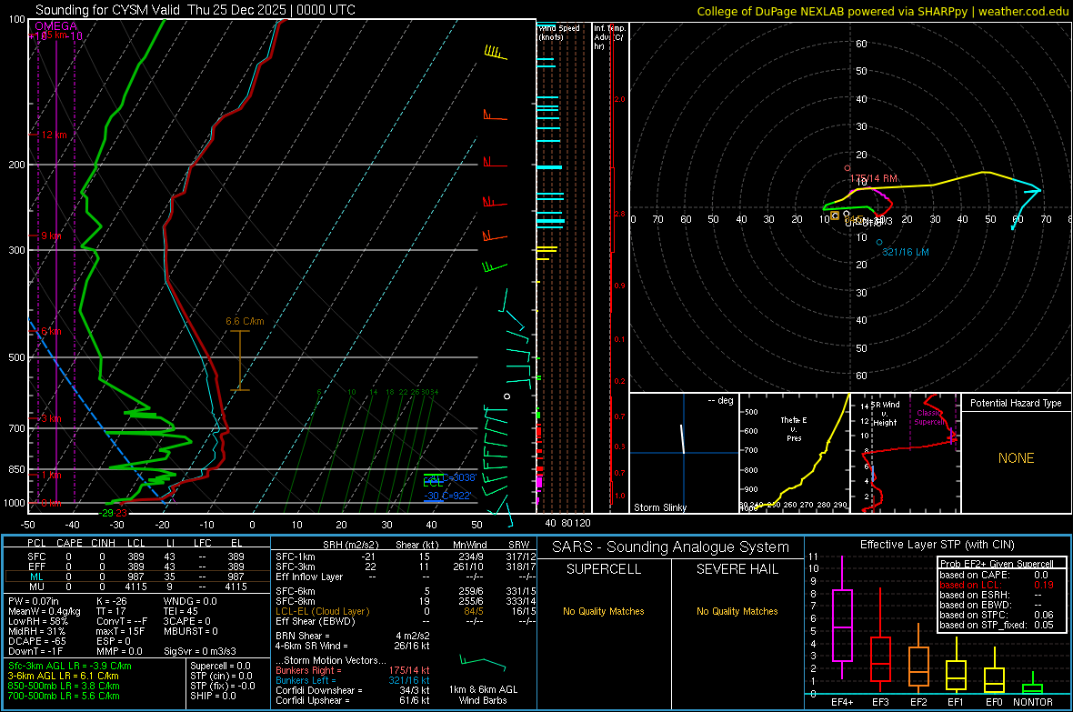Click the 'Wind Speed (knots)' panel header
This screenshot has height=712, width=1073.
tap(558, 32)
